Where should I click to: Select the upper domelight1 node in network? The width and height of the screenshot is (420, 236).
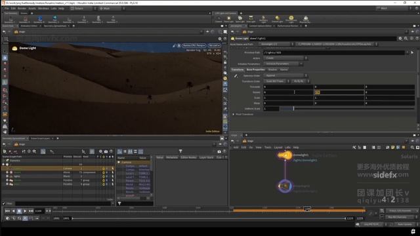pyautogui.click(x=285, y=155)
